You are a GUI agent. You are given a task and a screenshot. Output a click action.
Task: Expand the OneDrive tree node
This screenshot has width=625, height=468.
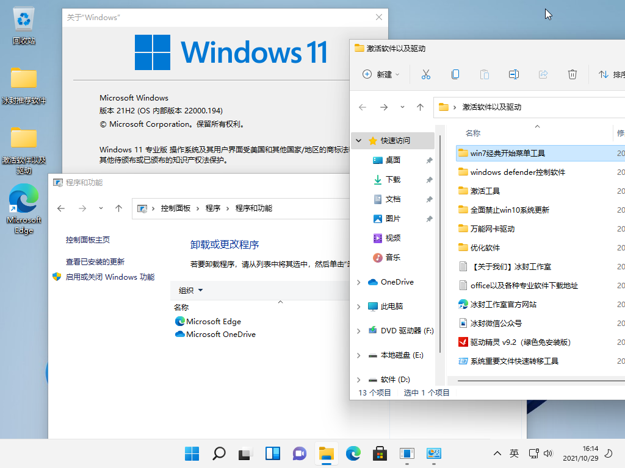[359, 282]
